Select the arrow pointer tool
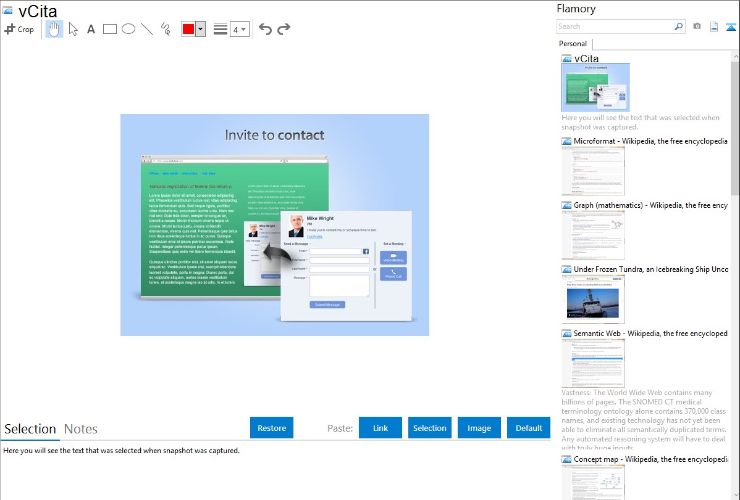 click(73, 29)
